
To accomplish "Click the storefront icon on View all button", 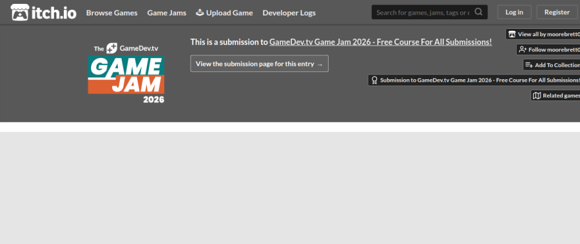I will tap(512, 34).
